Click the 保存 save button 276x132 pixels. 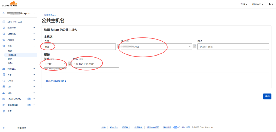tap(267, 96)
